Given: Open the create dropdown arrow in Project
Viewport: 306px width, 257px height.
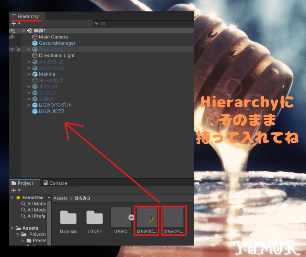Looking at the screenshot, I should pyautogui.click(x=19, y=190).
